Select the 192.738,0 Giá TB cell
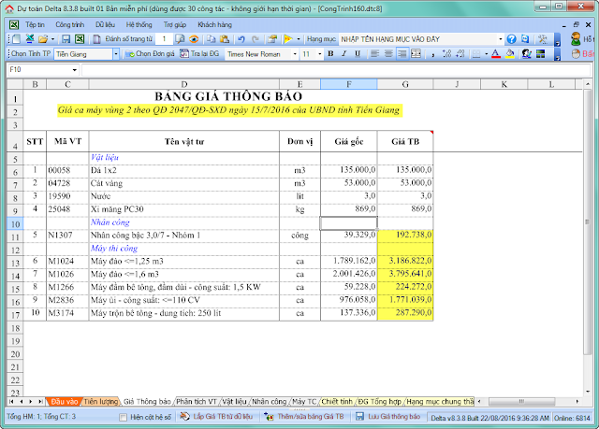This screenshot has width=599, height=429. (405, 235)
